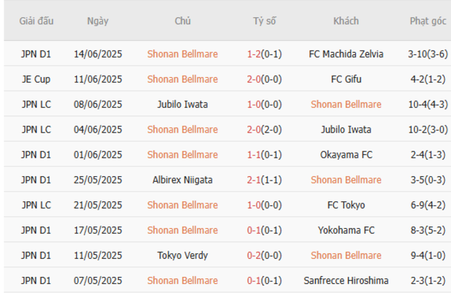Click the 2-1(1-1) score versus Albirex Niigata
The height and width of the screenshot is (295, 451).
pyautogui.click(x=264, y=180)
